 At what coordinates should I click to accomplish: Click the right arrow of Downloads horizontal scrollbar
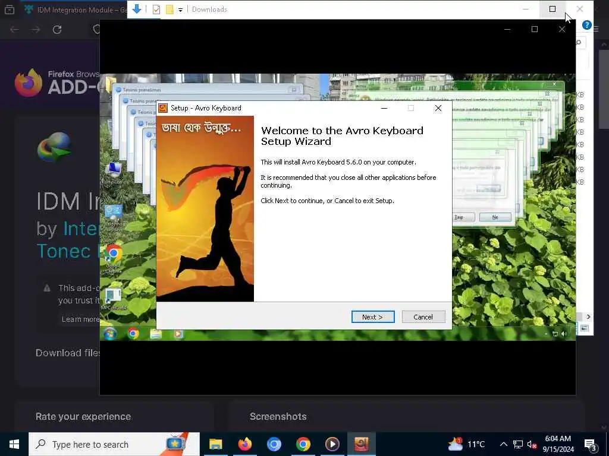coord(588,317)
